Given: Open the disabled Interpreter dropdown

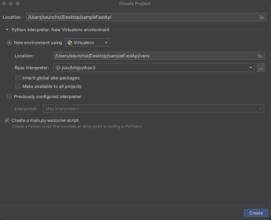Looking at the screenshot, I should tap(153, 109).
